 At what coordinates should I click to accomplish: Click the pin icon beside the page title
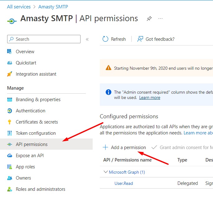click(149, 19)
